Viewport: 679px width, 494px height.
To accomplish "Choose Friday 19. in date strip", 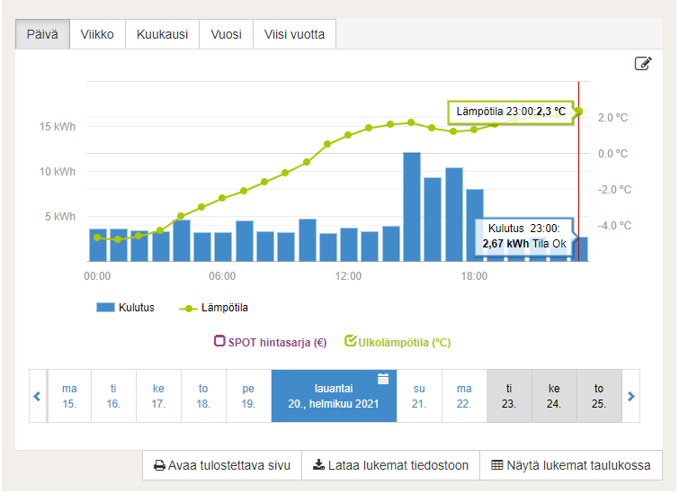I will click(248, 396).
